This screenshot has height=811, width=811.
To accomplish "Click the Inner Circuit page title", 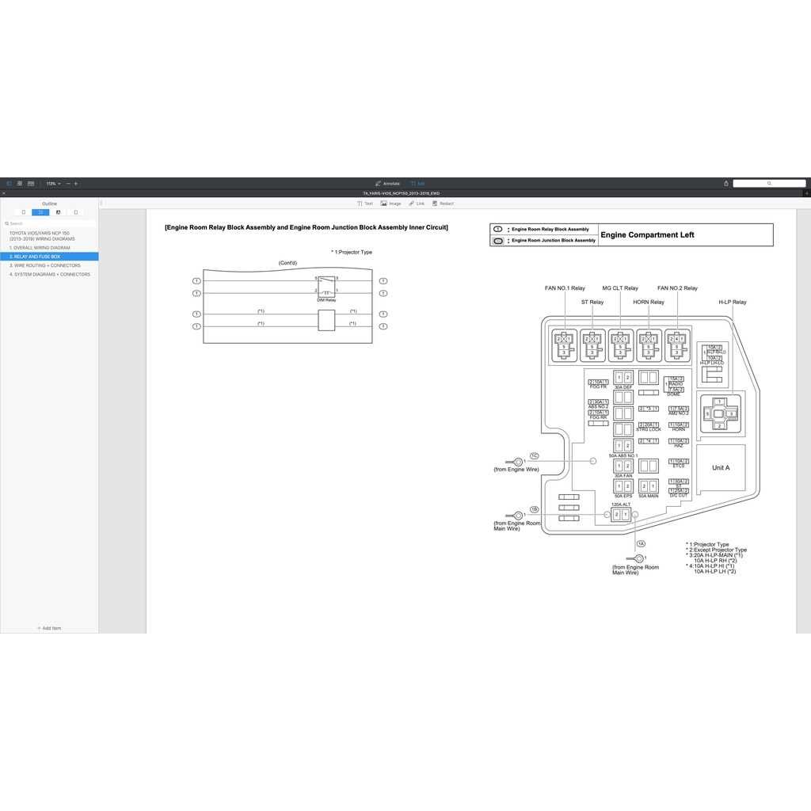I will coord(307,227).
